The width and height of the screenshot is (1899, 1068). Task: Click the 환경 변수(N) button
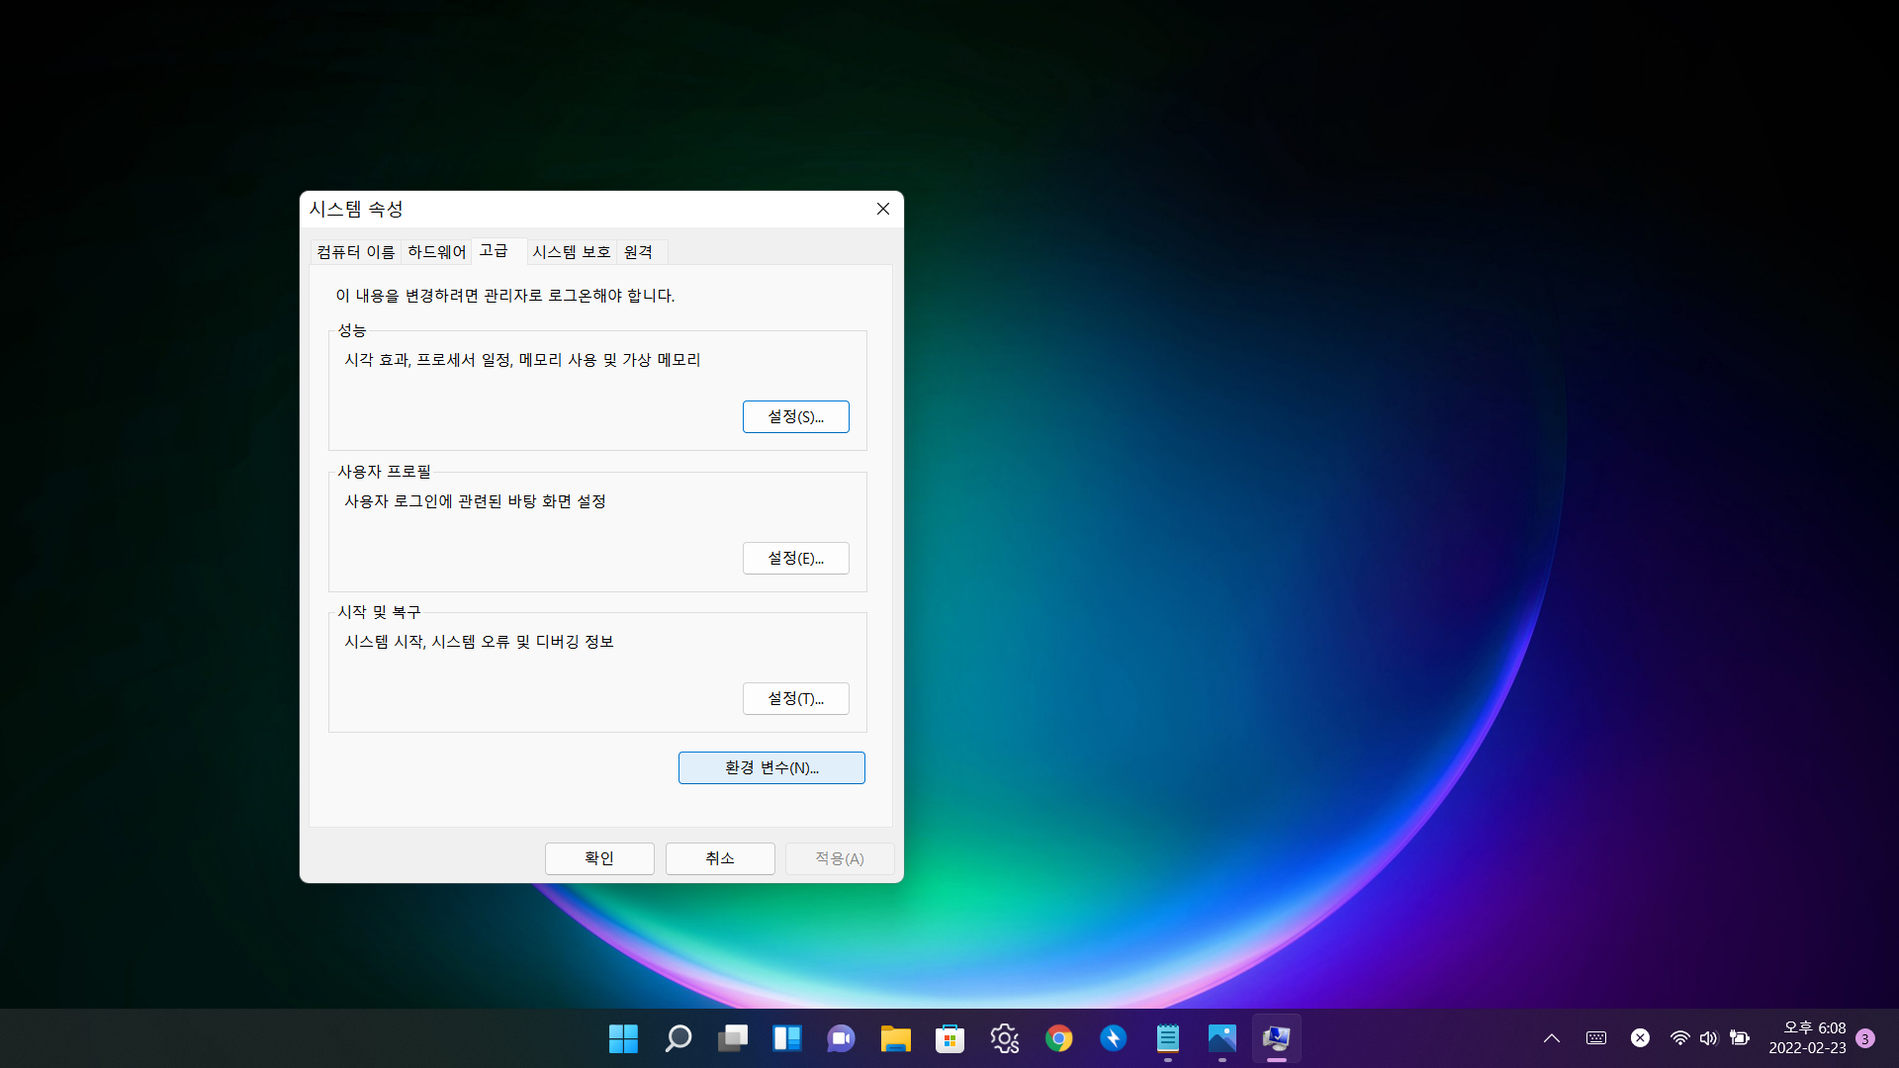click(771, 767)
